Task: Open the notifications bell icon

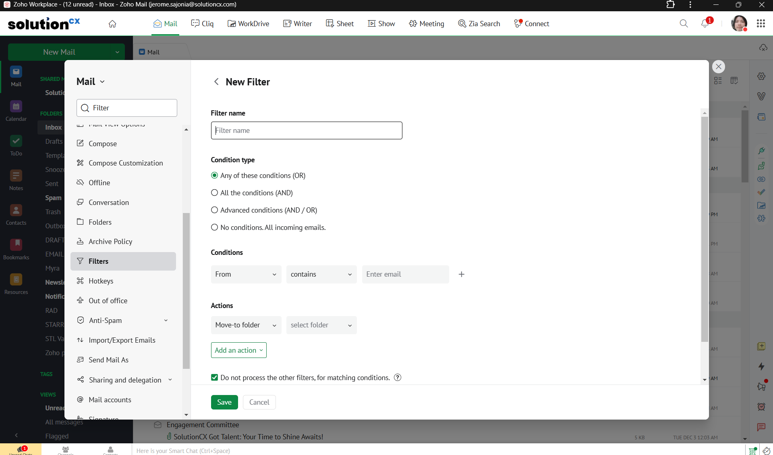Action: pyautogui.click(x=705, y=24)
